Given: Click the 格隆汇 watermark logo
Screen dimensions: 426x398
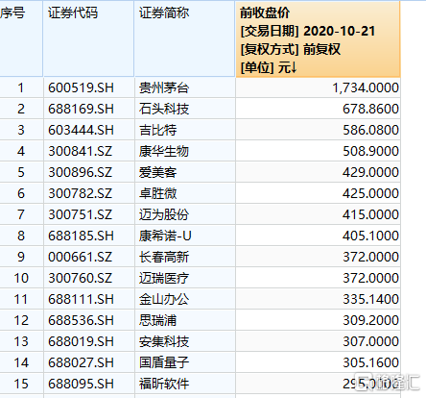Looking at the screenshot, I should click(387, 383).
